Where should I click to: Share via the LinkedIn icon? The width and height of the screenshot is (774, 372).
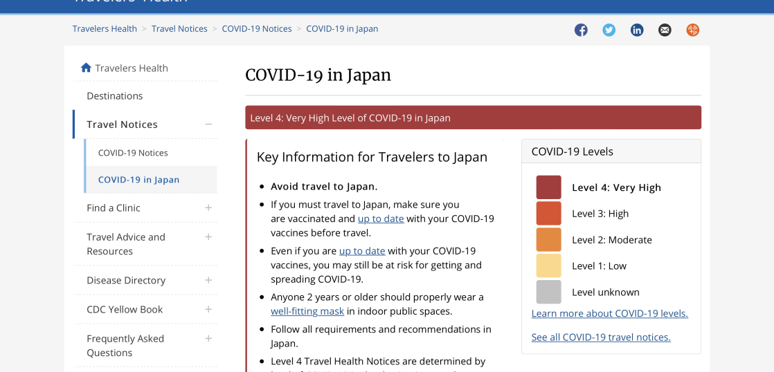pyautogui.click(x=637, y=30)
